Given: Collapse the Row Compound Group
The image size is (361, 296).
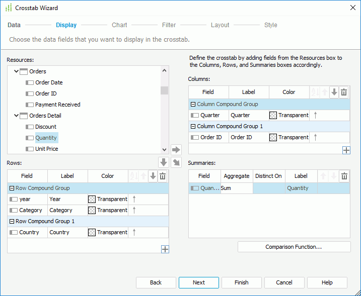Looking at the screenshot, I should tap(12, 188).
